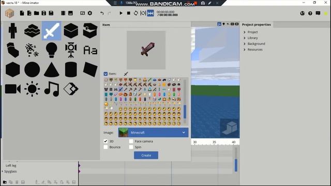The image size is (331, 186).
Task: Uncheck the 3D checkbox
Action: (106, 141)
